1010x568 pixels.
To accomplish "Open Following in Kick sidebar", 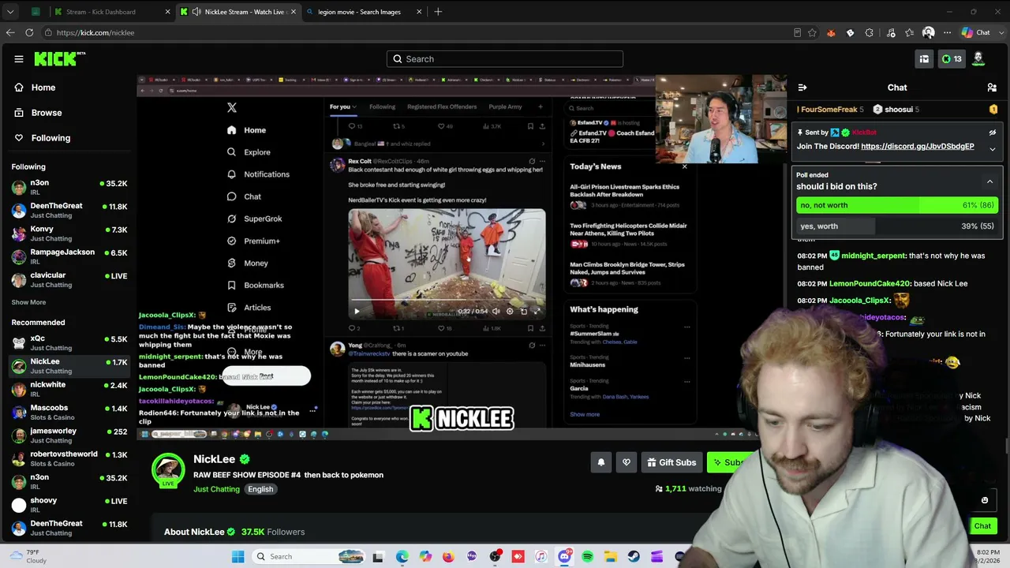I will [43, 138].
